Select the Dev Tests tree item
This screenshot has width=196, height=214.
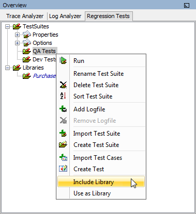coord(44,59)
